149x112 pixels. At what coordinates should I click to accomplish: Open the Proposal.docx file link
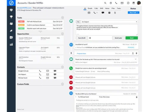(81, 53)
